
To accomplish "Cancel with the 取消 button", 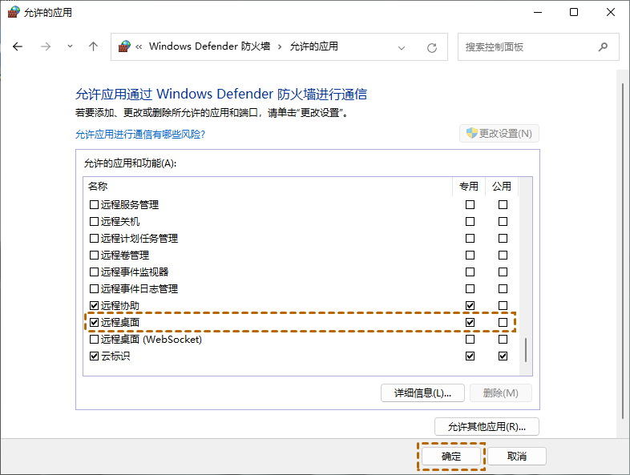I will coord(517,457).
